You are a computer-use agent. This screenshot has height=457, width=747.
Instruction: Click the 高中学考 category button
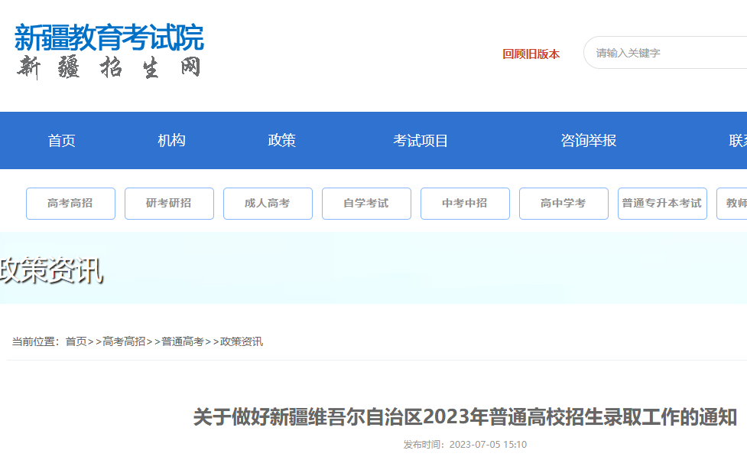coord(563,204)
